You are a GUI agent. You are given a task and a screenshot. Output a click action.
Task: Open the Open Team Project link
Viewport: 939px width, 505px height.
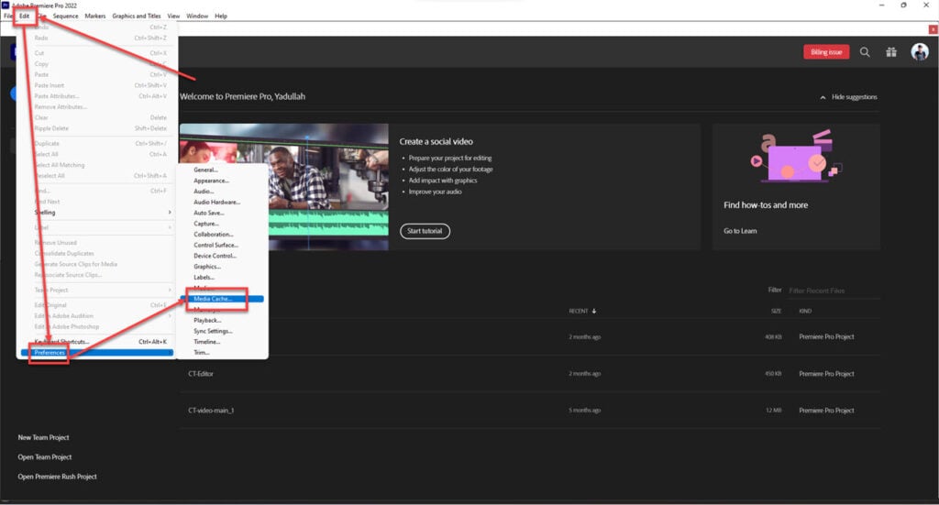coord(44,457)
